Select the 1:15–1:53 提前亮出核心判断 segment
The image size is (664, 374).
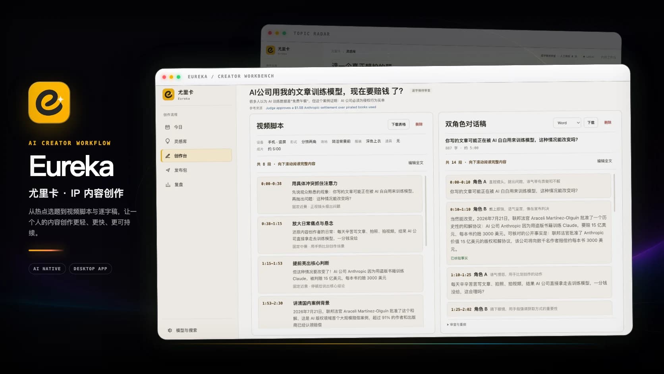pyautogui.click(x=340, y=274)
